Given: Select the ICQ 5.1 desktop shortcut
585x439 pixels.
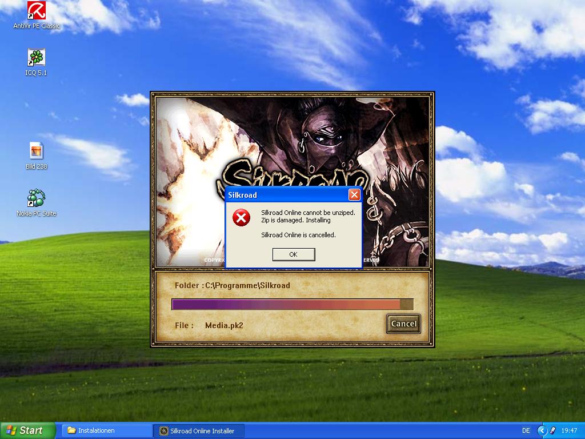Looking at the screenshot, I should (37, 58).
